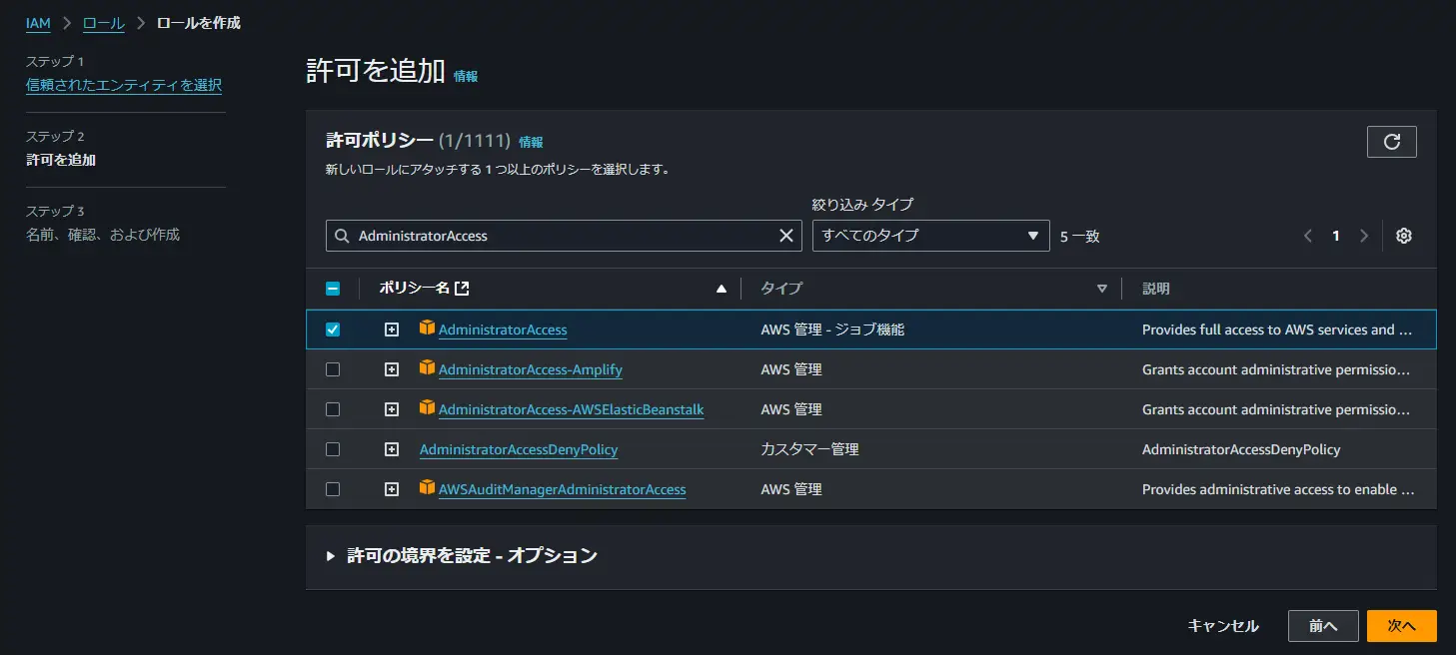The width and height of the screenshot is (1456, 655).
Task: Open the IAM breadcrumb link
Action: (38, 22)
